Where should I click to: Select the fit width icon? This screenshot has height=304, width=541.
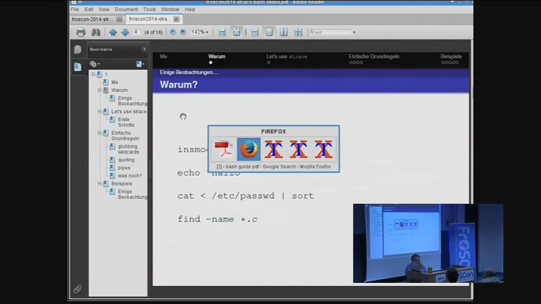[x=222, y=32]
